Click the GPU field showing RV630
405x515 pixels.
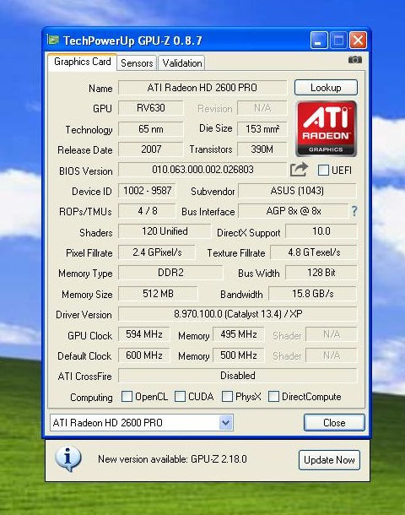(151, 108)
